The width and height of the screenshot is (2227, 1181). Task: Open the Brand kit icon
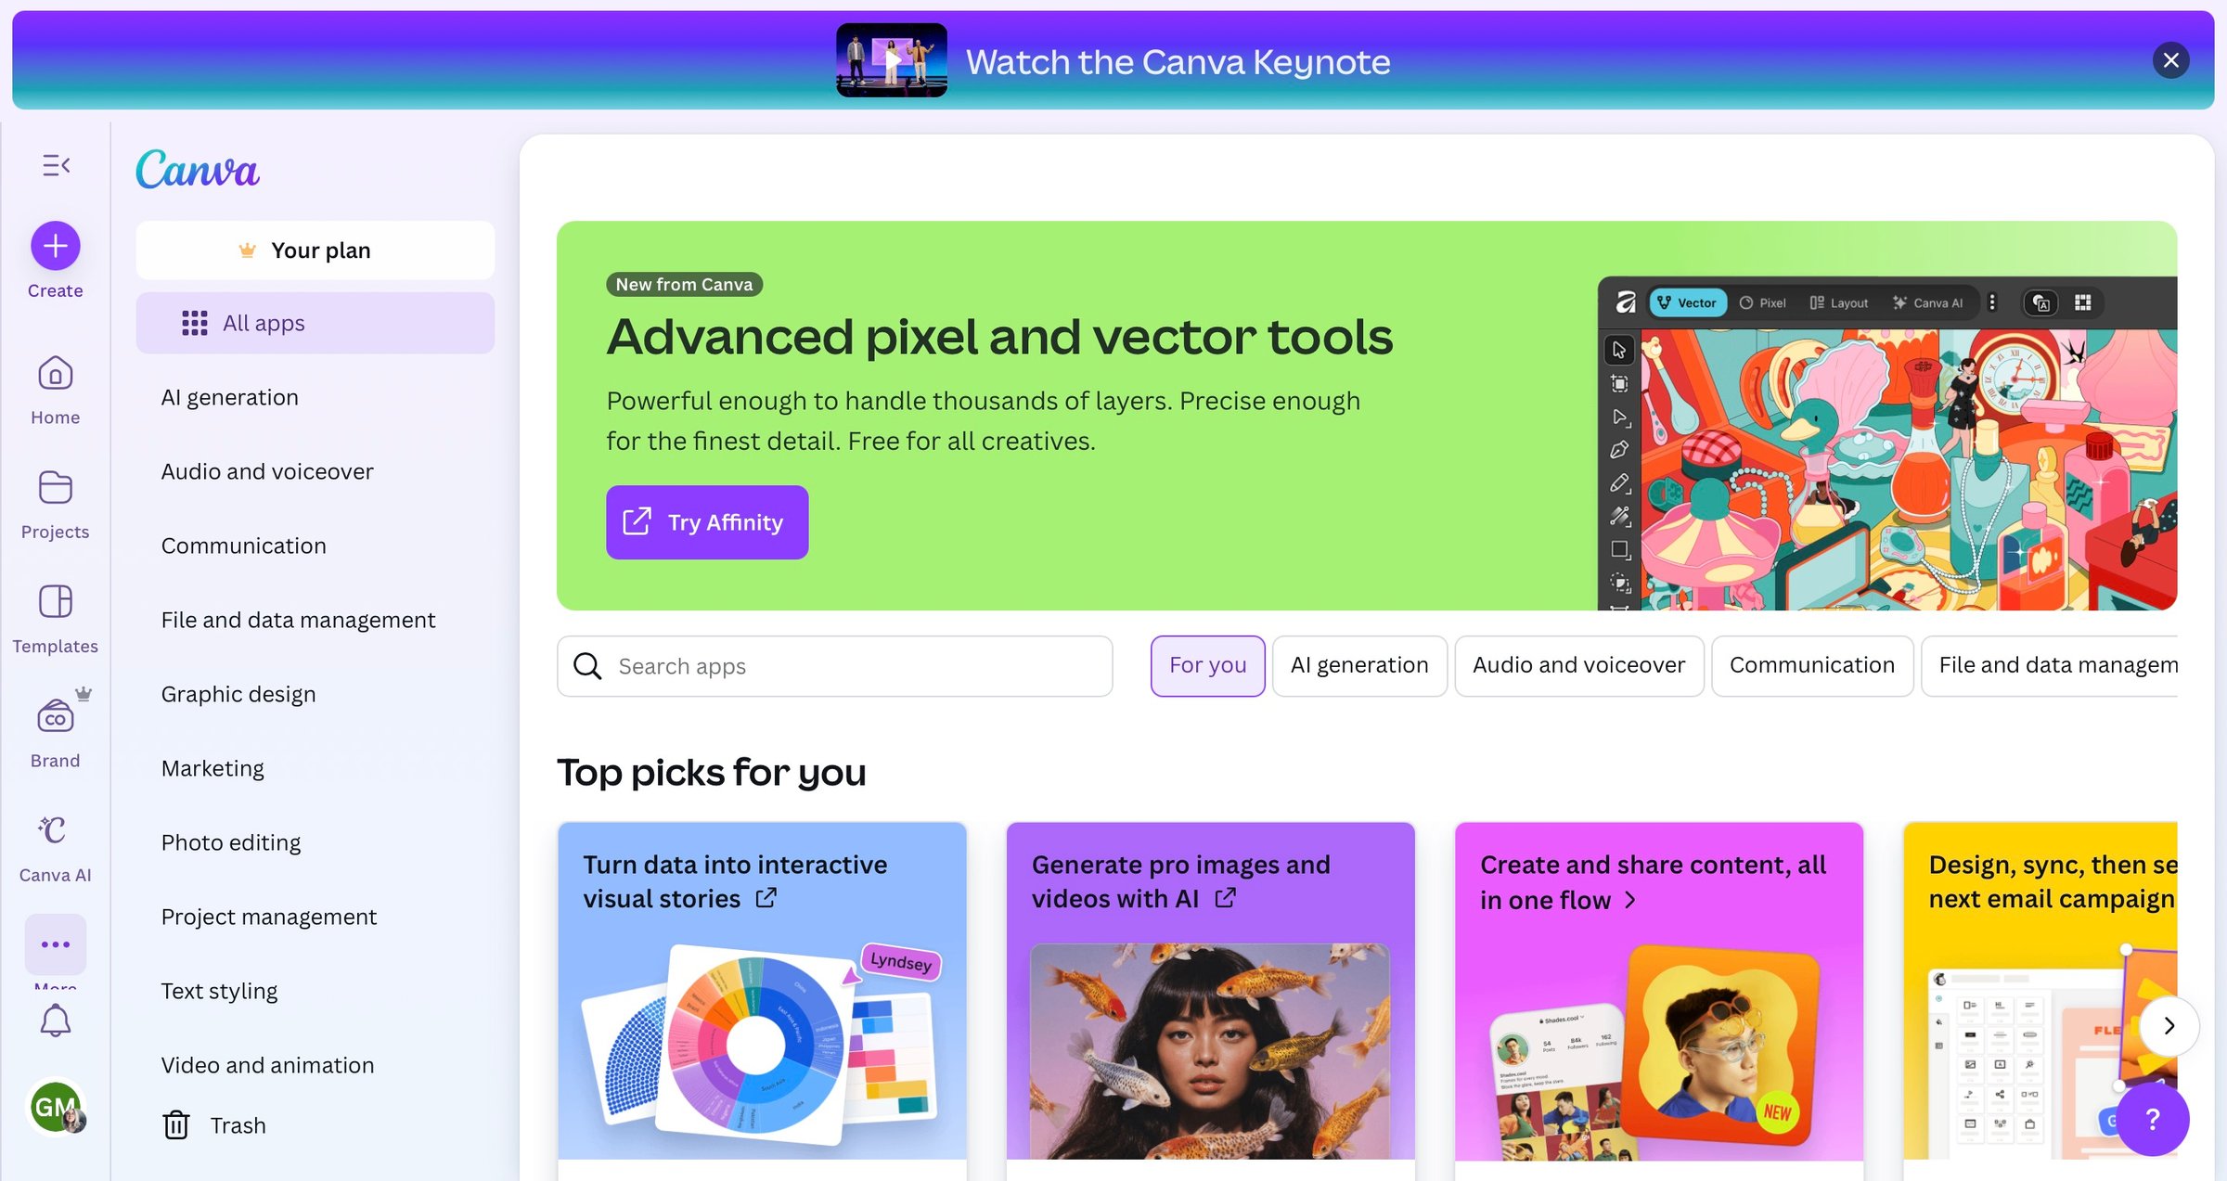tap(56, 716)
